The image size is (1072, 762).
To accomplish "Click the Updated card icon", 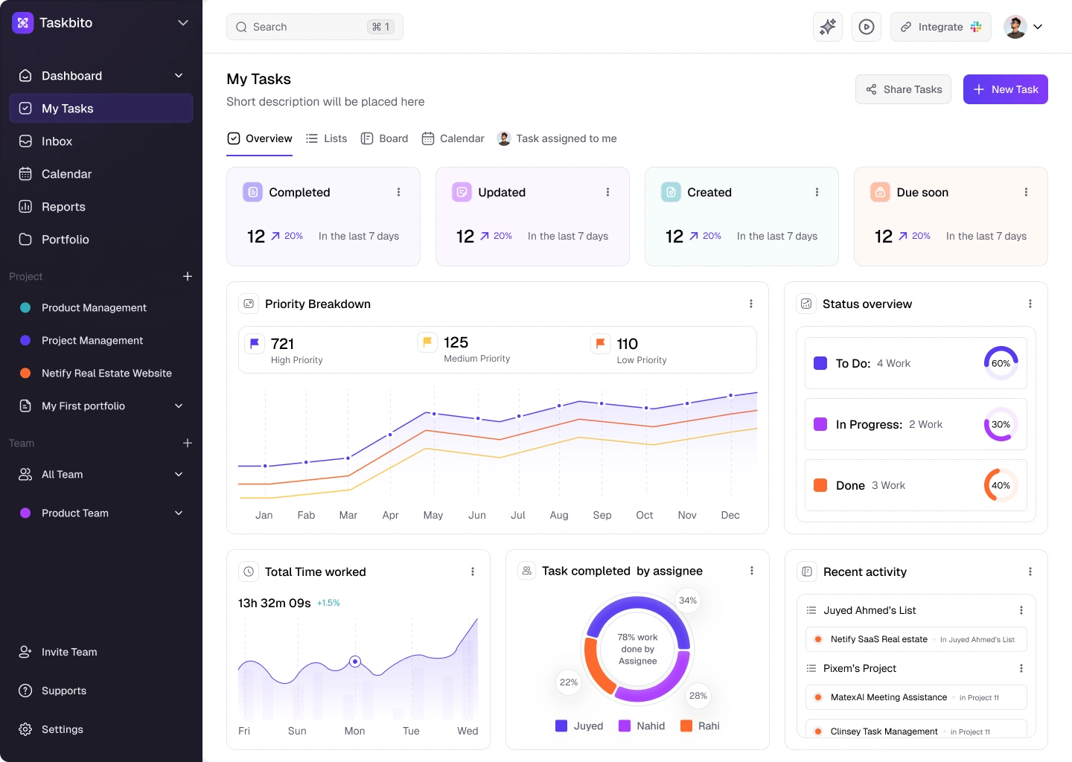I will coord(462,192).
